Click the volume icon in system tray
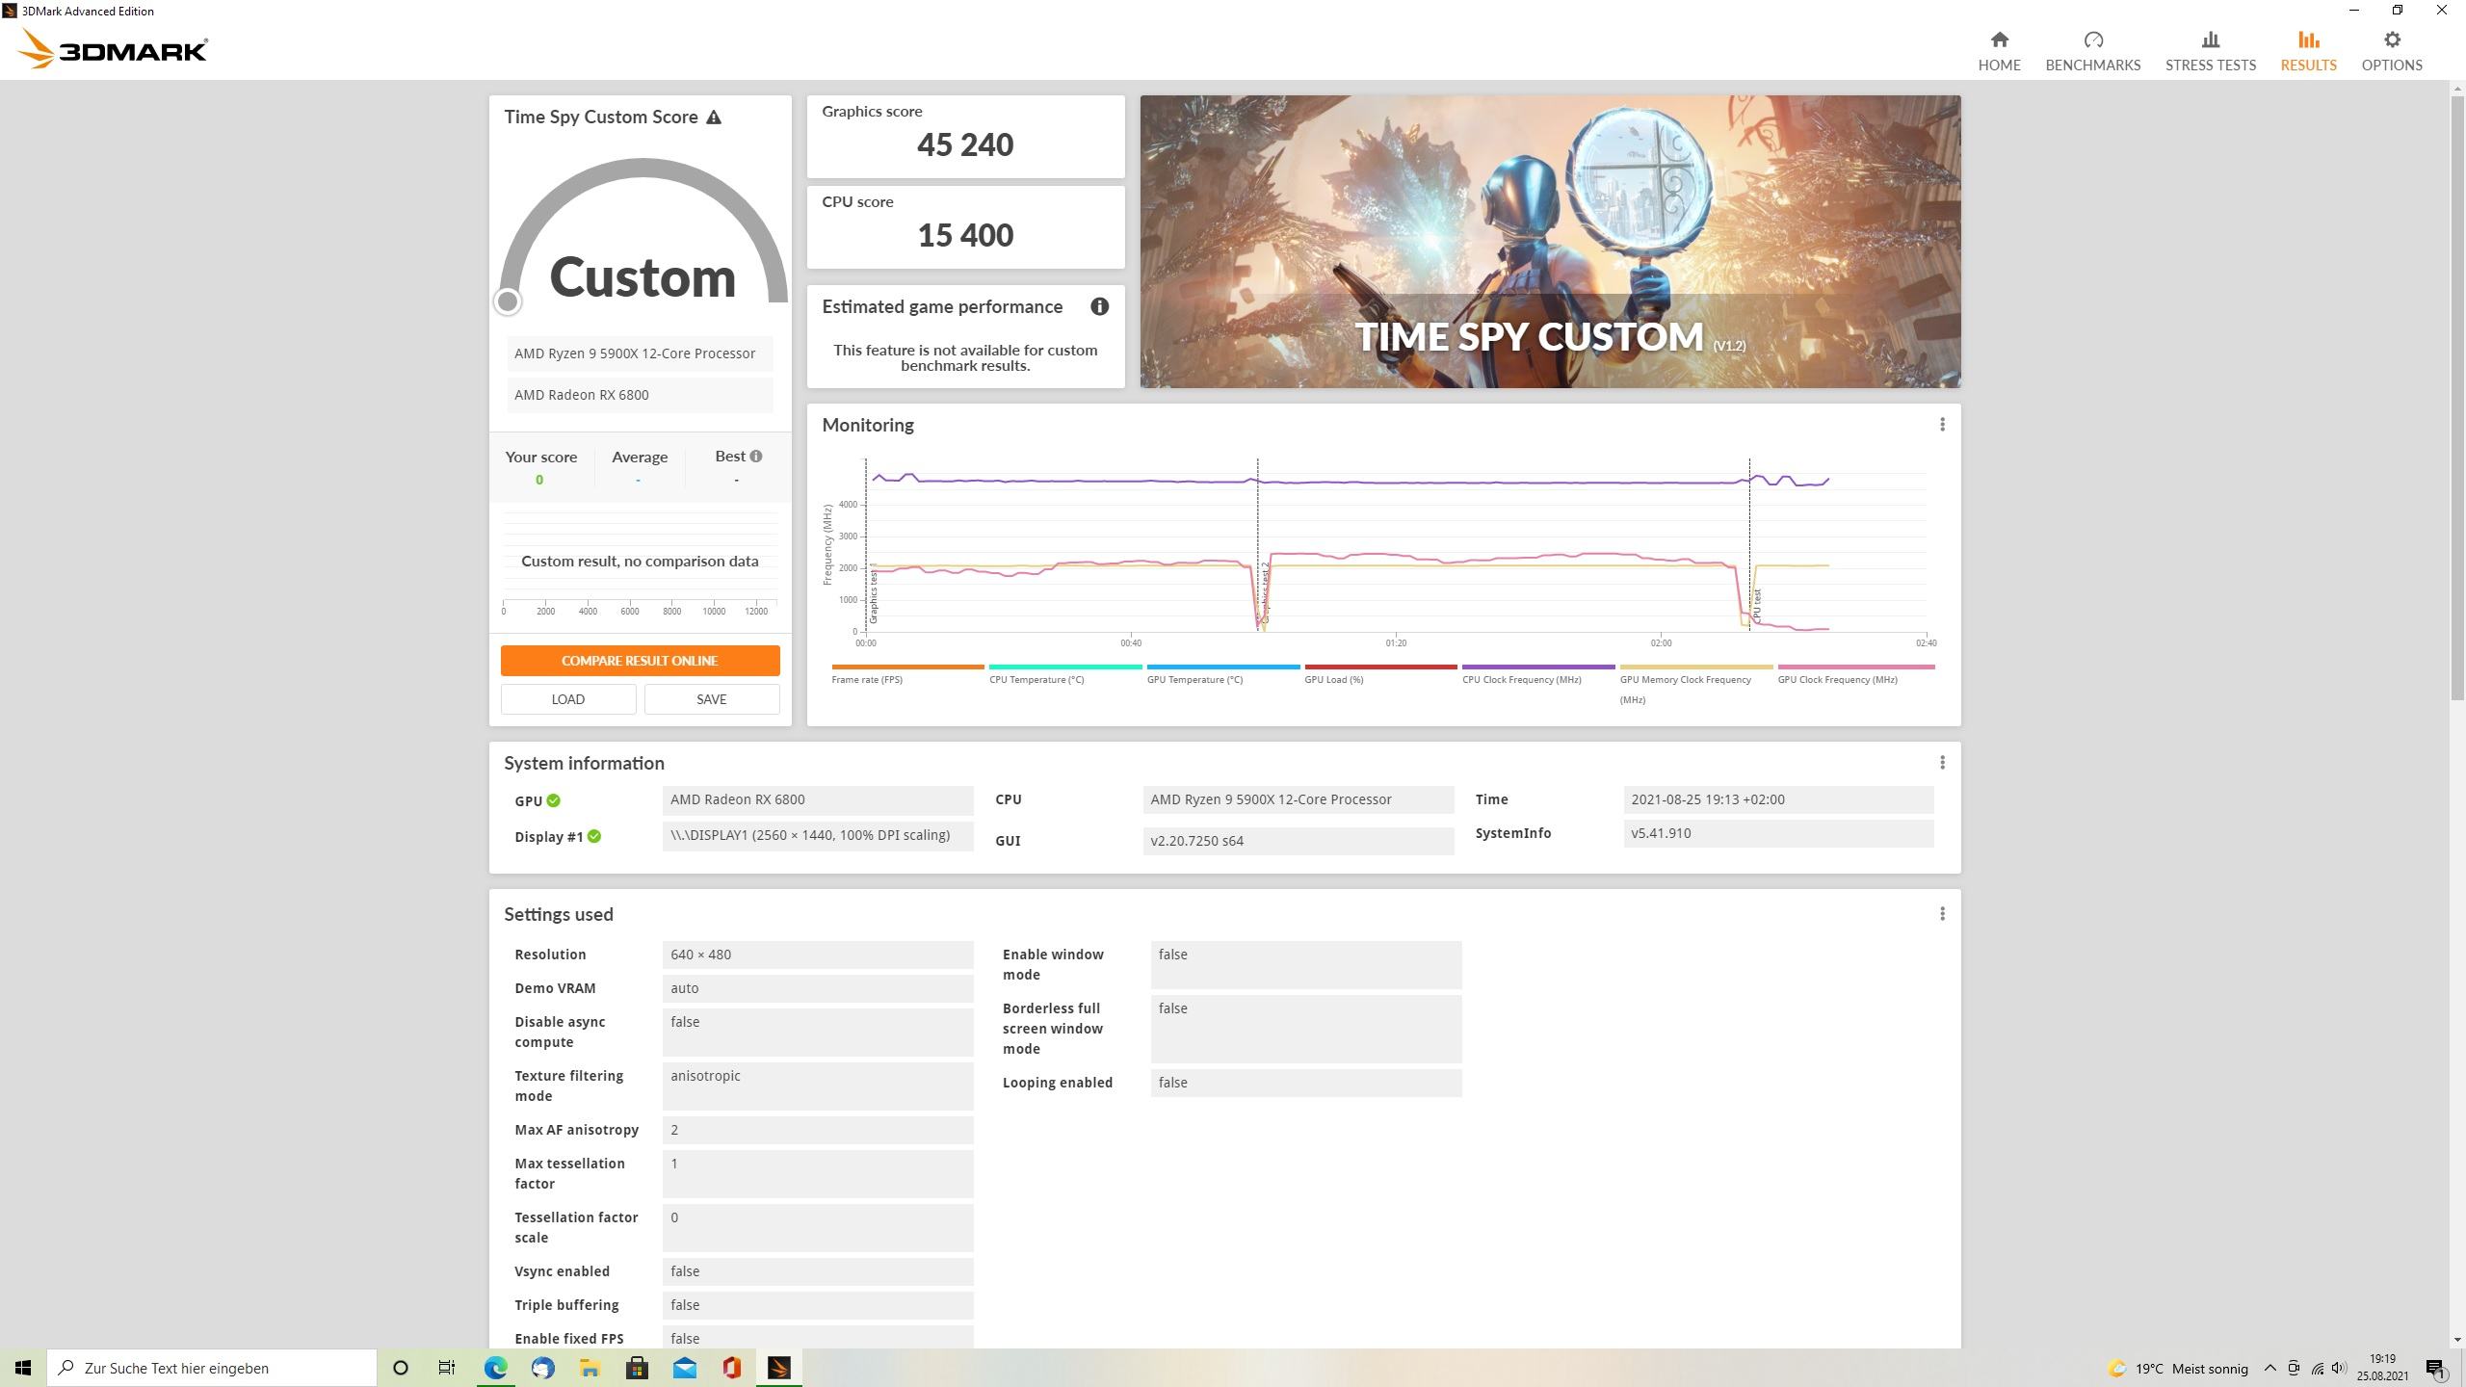This screenshot has width=2466, height=1387. [x=2340, y=1369]
